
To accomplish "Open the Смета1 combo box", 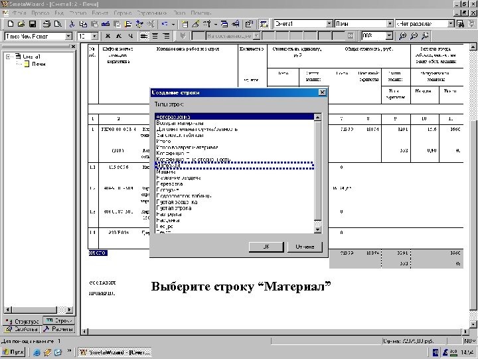I will click(x=329, y=24).
